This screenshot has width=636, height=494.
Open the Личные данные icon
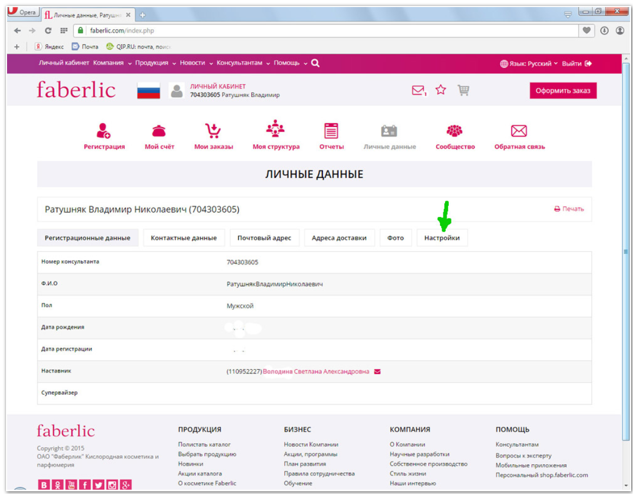click(389, 131)
